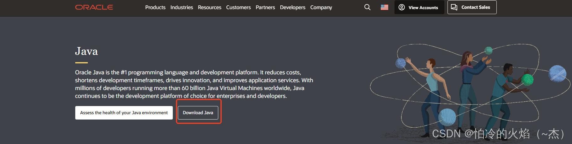Click the Java page heading
572x144 pixels.
coord(87,51)
